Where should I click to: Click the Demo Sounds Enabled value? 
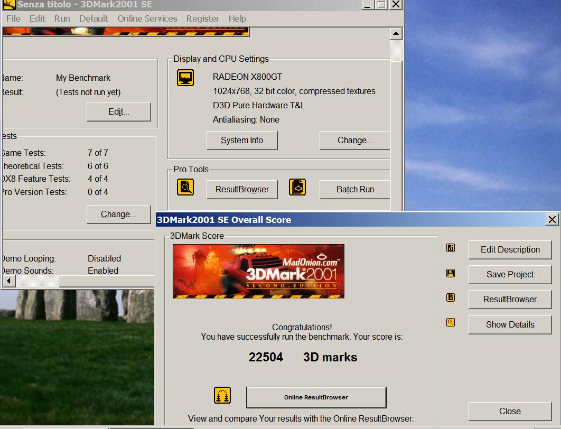(103, 271)
